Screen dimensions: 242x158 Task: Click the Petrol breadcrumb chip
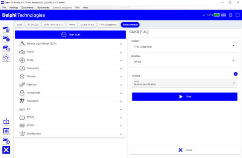click(x=72, y=25)
